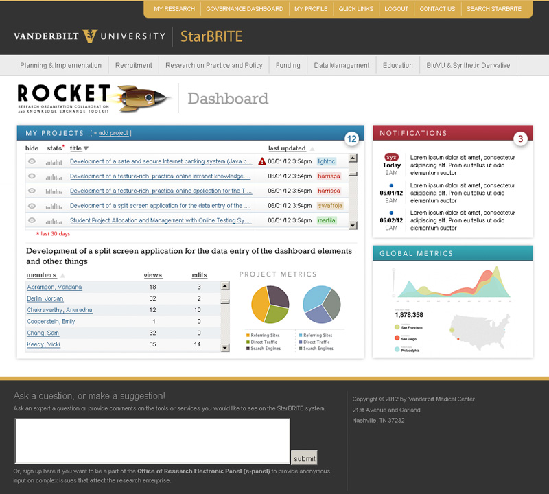Screen dimensions: 549x494
Task: Sort projects by title column arrow
Action: 86,148
